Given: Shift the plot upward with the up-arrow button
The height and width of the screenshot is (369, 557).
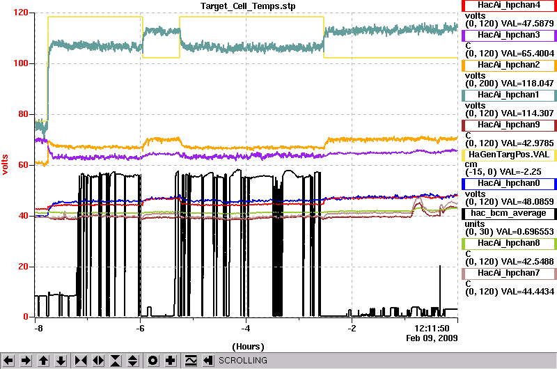Looking at the screenshot, I should (43, 361).
